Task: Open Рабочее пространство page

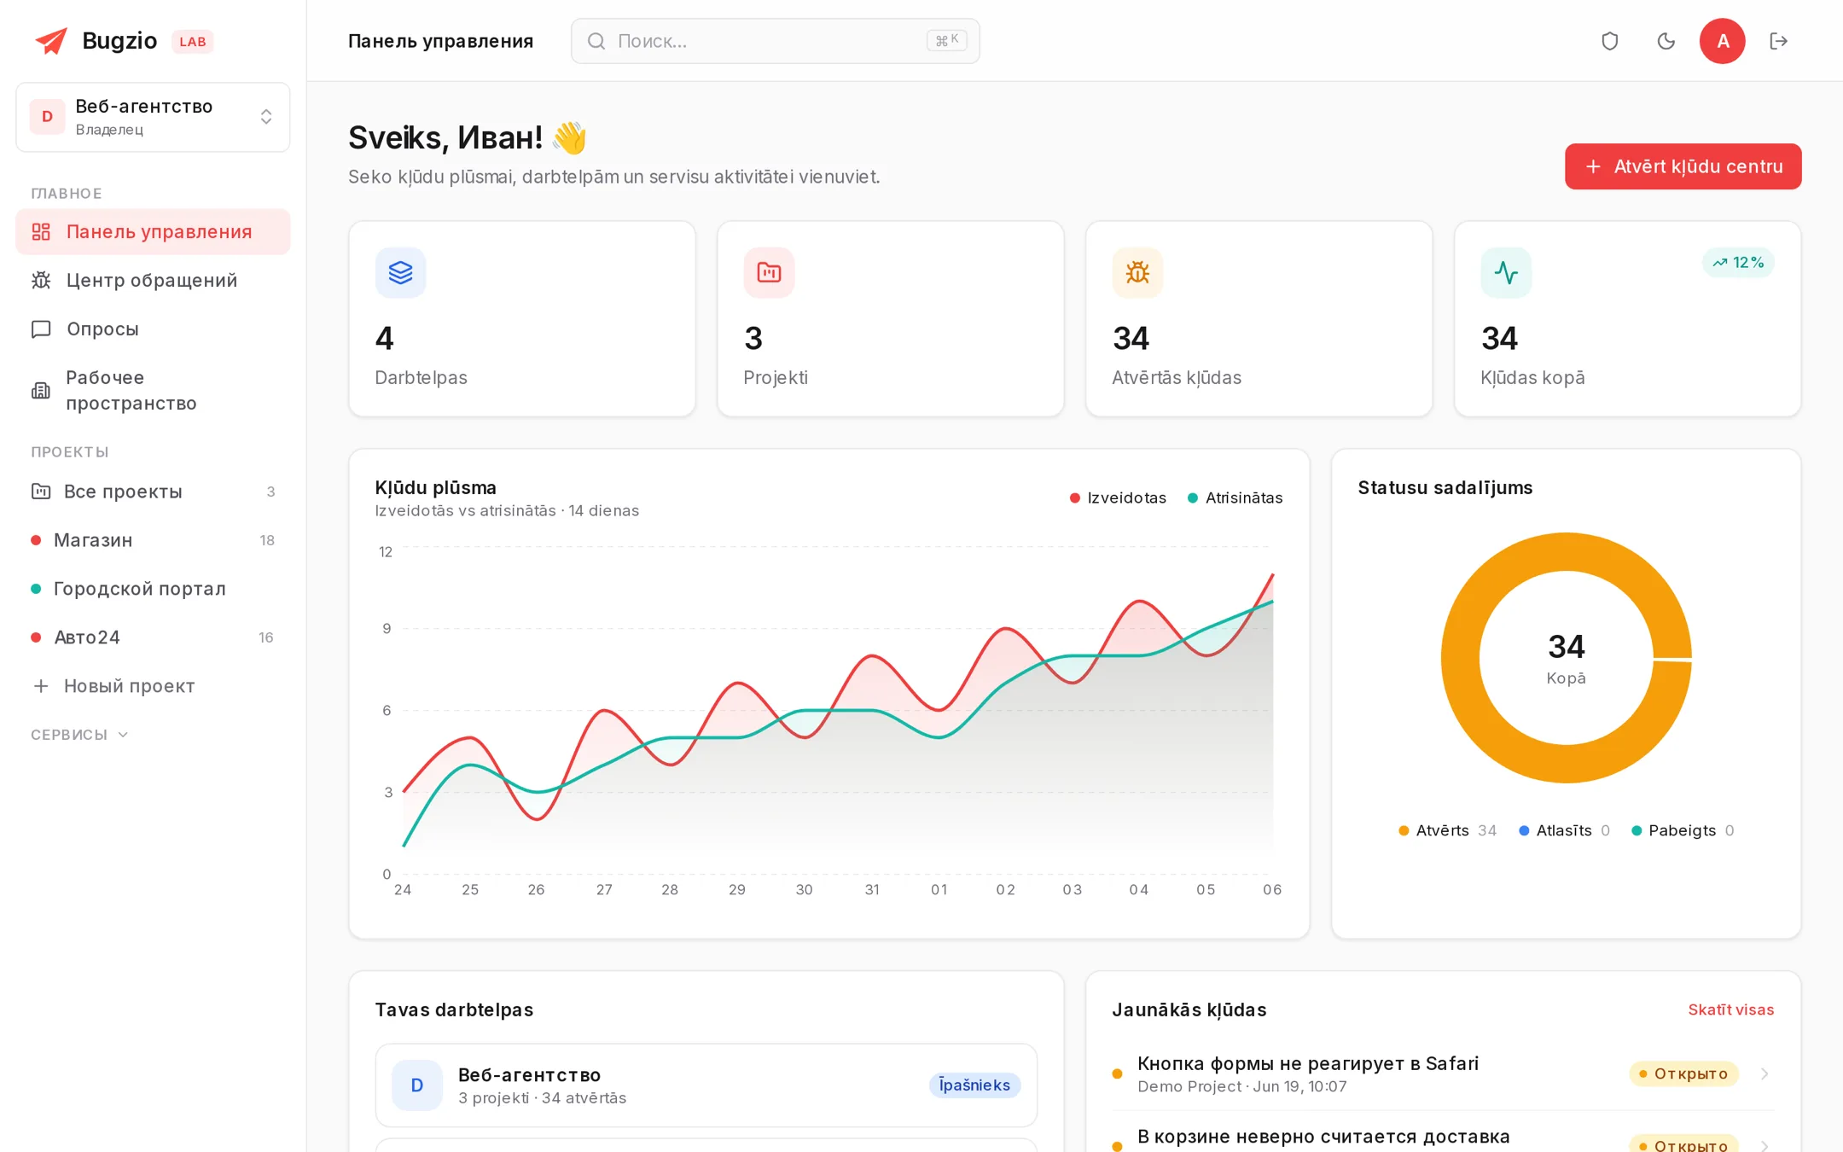Action: pos(153,391)
